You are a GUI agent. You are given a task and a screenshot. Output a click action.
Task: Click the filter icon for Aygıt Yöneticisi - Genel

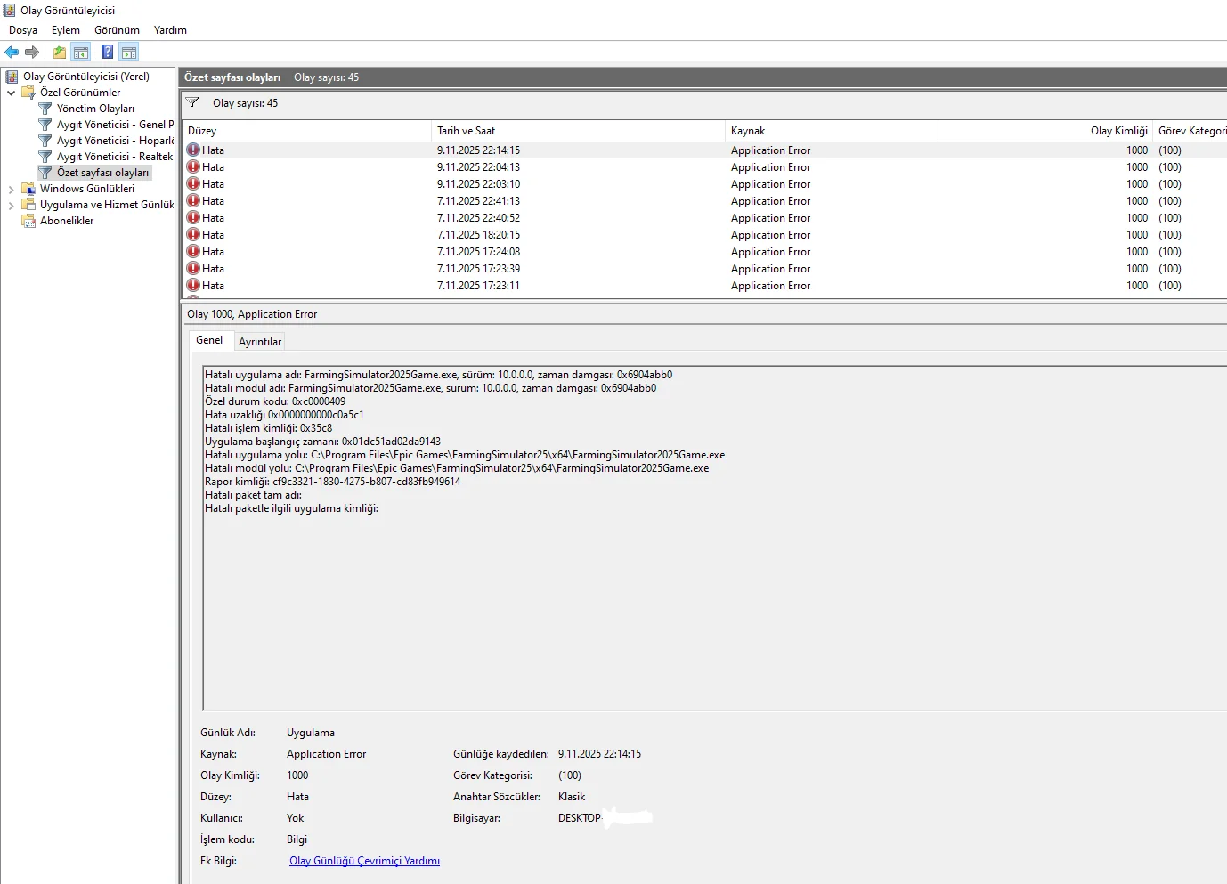pos(45,125)
